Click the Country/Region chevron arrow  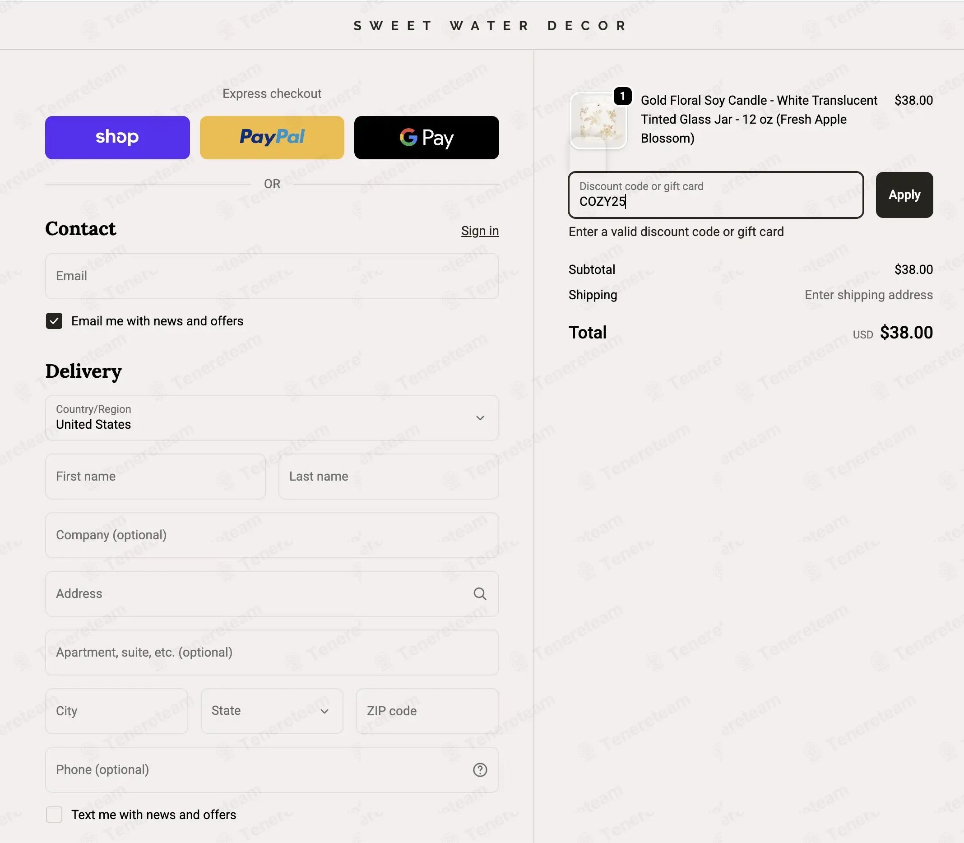click(479, 418)
